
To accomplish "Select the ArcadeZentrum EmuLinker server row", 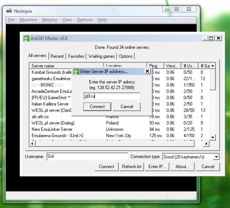I will pyautogui.click(x=119, y=91).
